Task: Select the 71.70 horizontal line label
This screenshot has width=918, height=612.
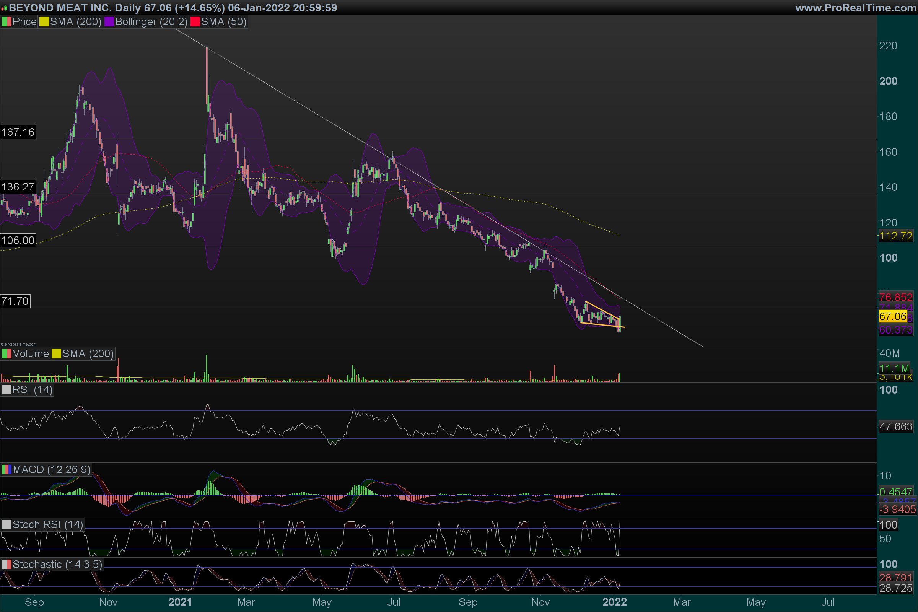Action: [x=15, y=301]
